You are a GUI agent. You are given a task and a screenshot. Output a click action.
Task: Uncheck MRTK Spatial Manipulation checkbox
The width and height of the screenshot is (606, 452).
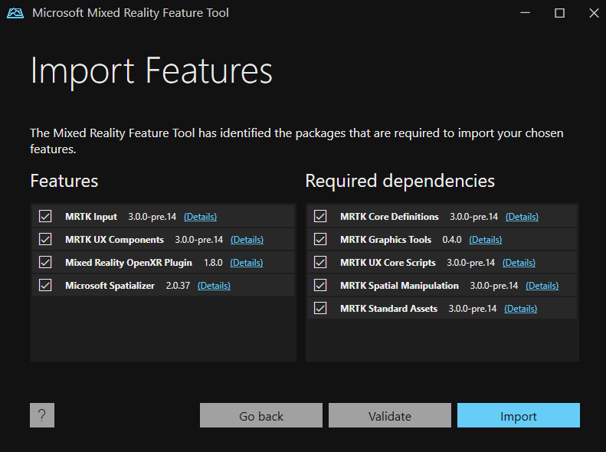point(320,285)
